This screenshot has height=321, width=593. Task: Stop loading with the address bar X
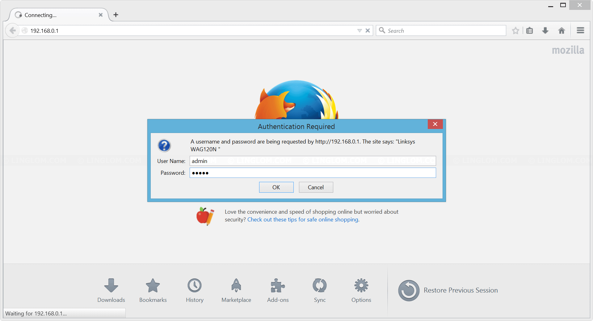click(x=368, y=31)
